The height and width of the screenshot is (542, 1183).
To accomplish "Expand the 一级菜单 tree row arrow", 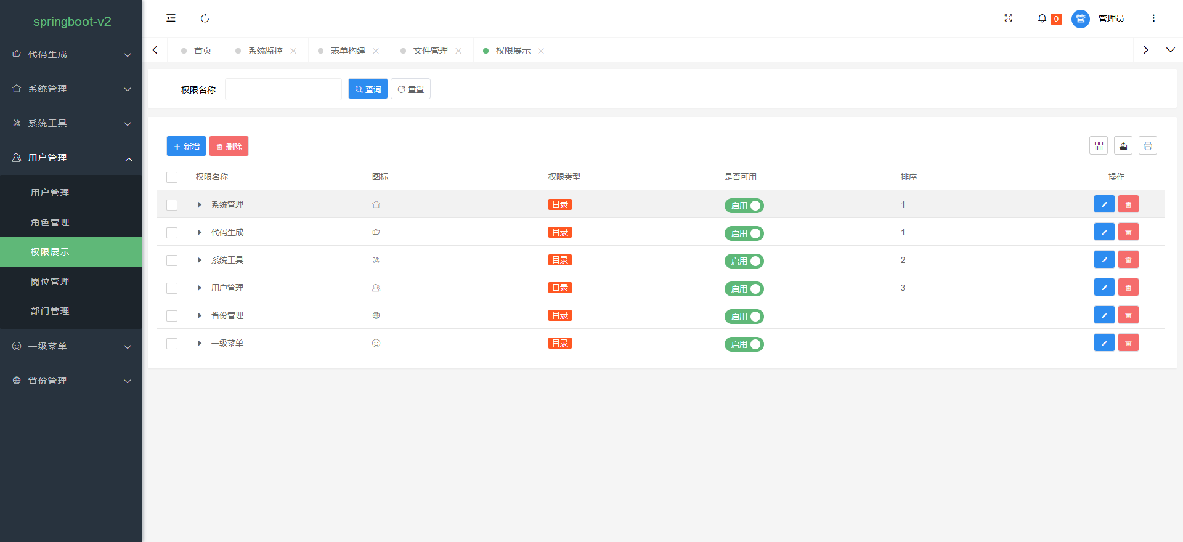I will pyautogui.click(x=200, y=343).
